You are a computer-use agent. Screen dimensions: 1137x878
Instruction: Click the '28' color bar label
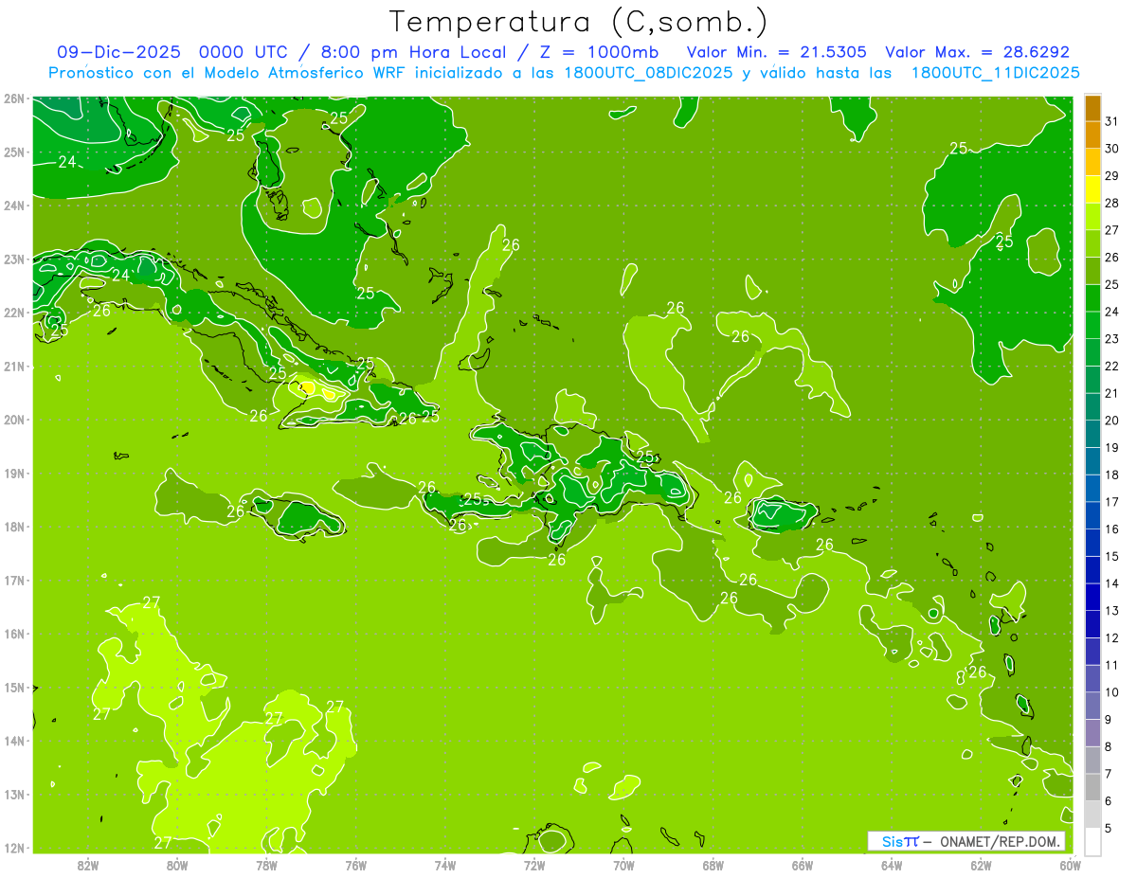coord(1111,203)
